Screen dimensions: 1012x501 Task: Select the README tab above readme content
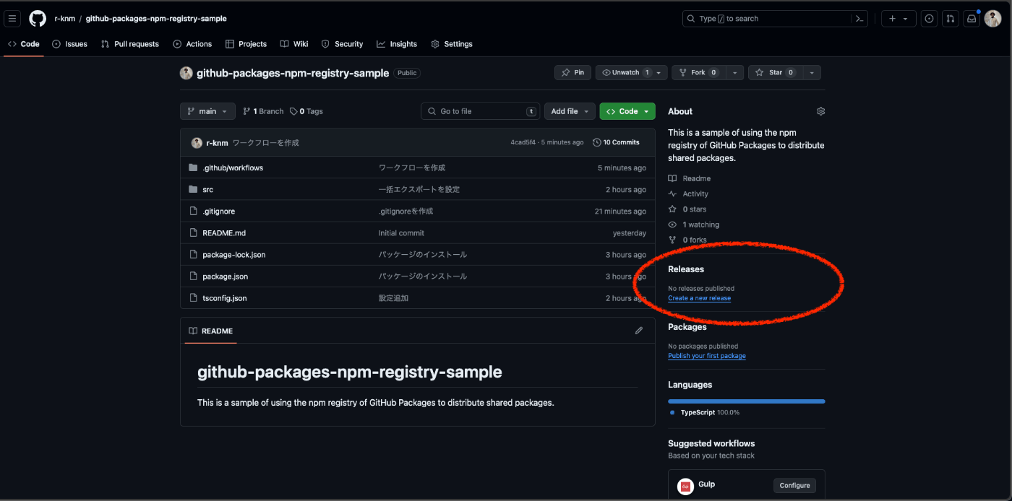point(210,331)
